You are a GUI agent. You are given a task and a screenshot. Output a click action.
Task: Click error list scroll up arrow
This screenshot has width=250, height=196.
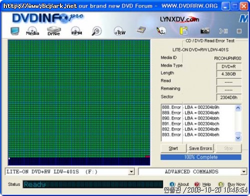point(238,108)
